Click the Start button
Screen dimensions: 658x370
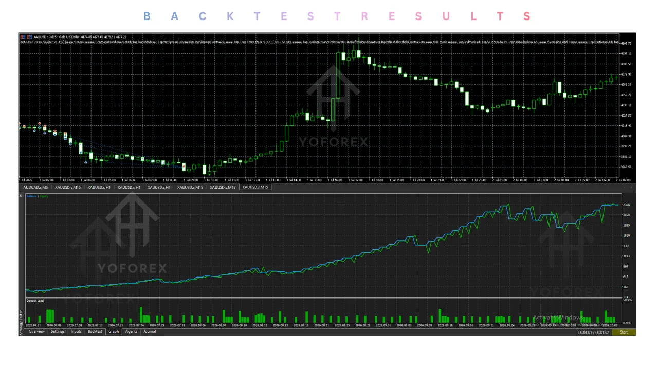click(624, 332)
